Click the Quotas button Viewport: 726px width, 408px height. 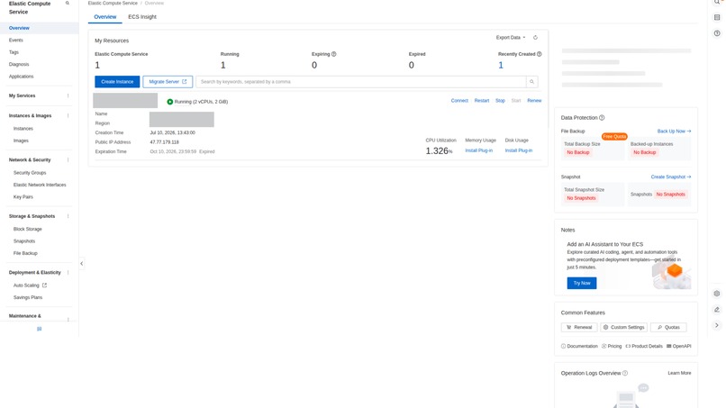tap(668, 328)
